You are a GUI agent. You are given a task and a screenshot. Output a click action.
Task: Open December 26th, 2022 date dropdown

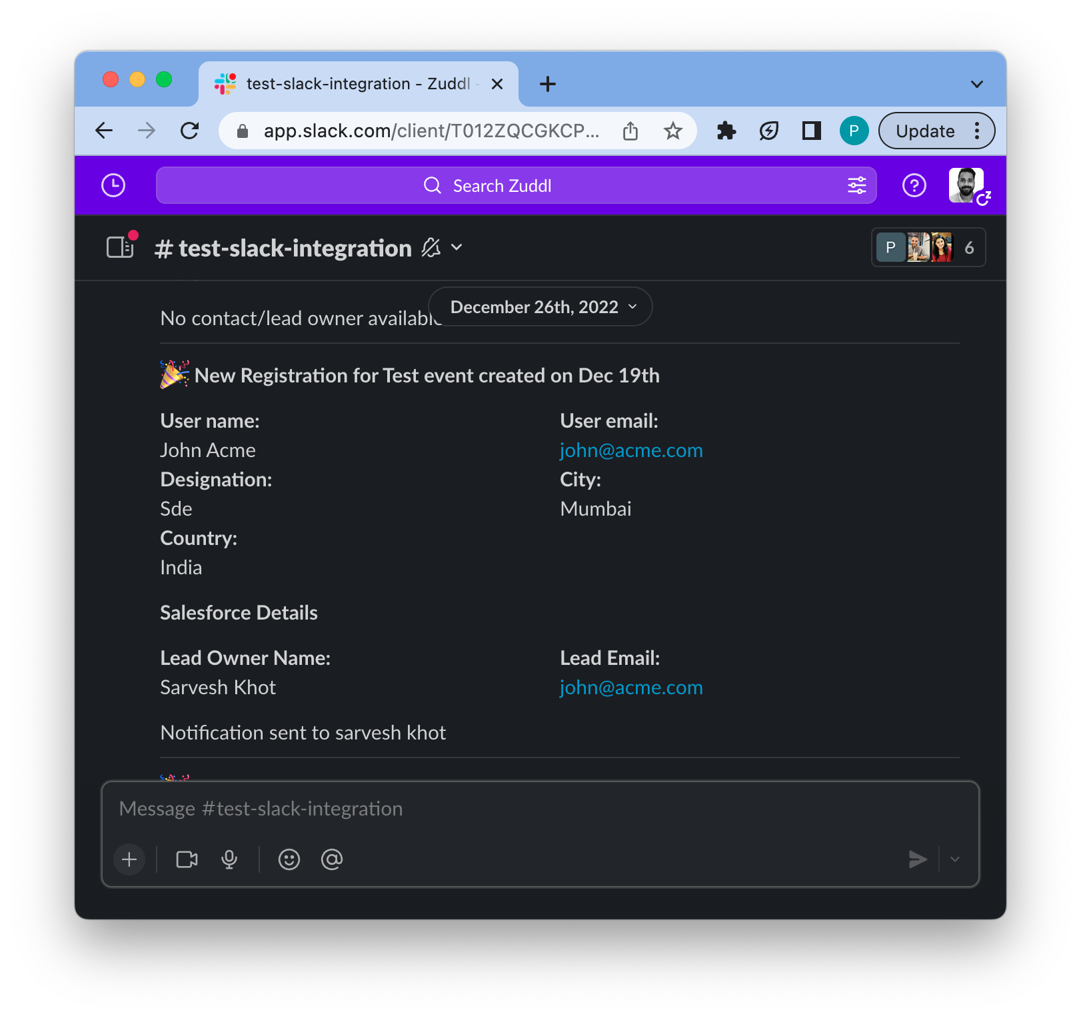[540, 307]
